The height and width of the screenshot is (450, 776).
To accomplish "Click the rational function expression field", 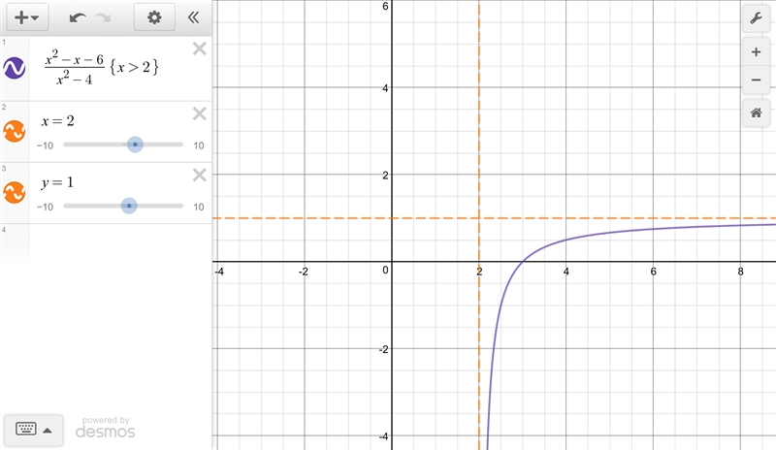I will click(x=102, y=69).
